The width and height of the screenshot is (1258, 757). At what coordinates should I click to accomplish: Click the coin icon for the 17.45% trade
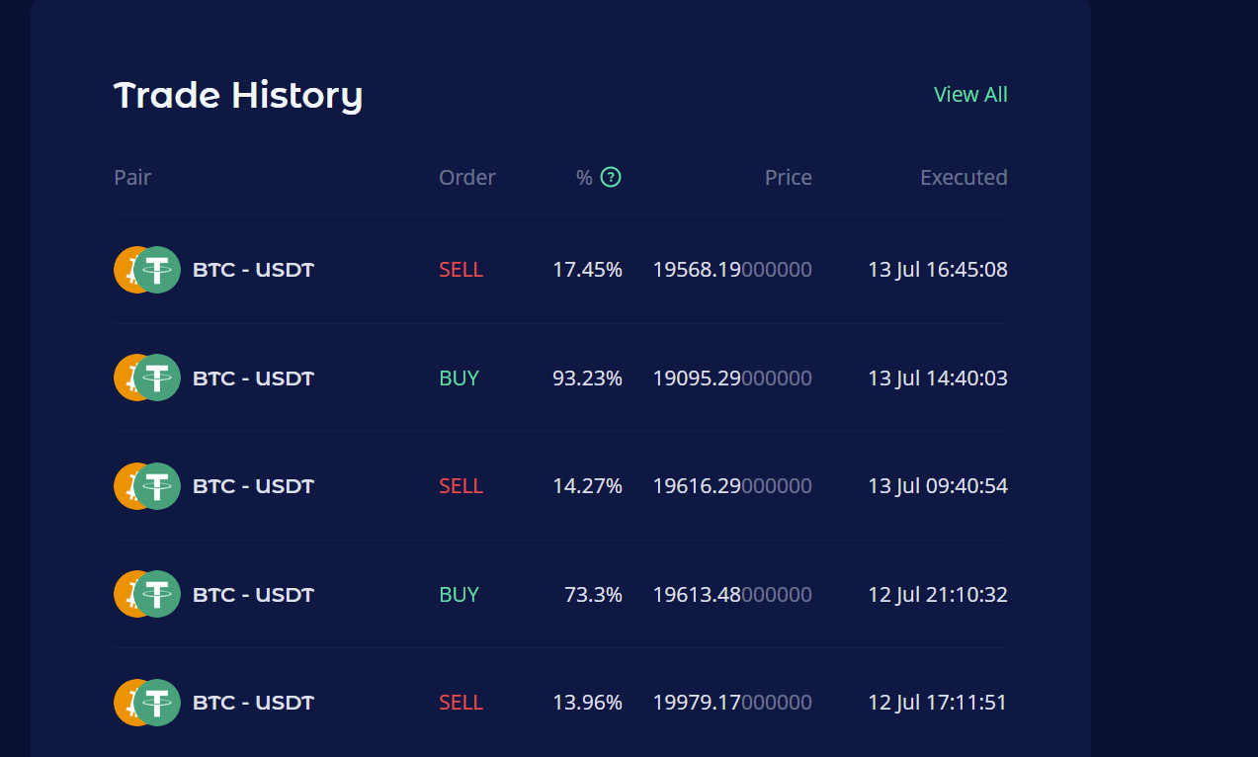pyautogui.click(x=147, y=270)
